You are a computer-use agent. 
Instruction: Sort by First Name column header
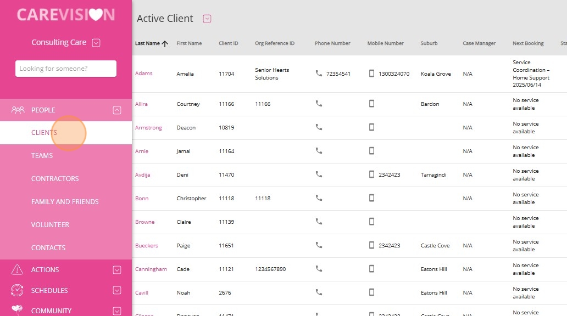189,43
